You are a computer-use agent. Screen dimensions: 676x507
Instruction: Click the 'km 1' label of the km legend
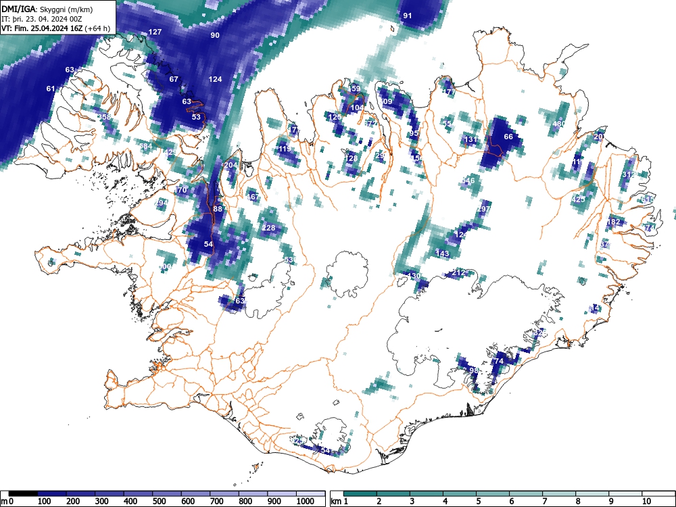[339, 502]
